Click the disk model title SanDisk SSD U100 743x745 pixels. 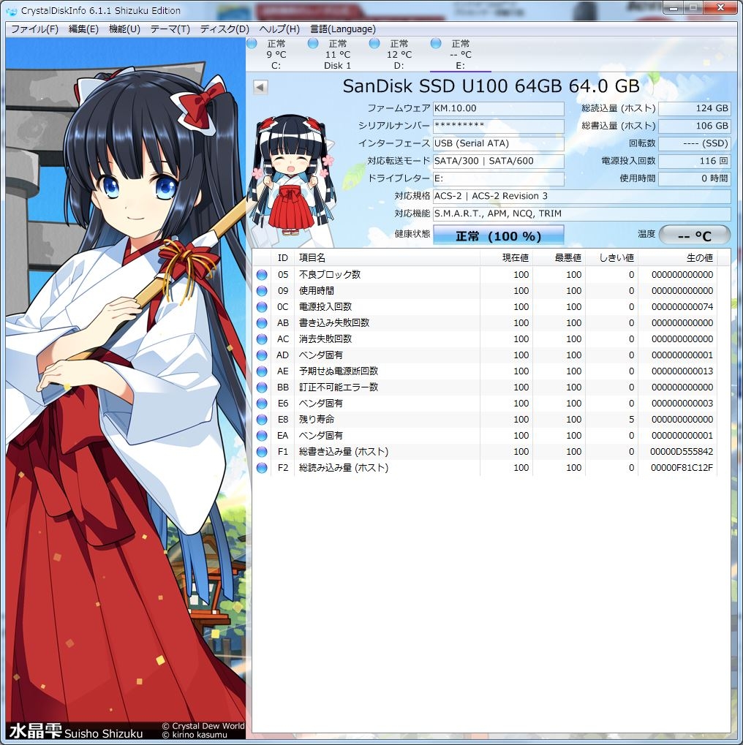pos(491,86)
